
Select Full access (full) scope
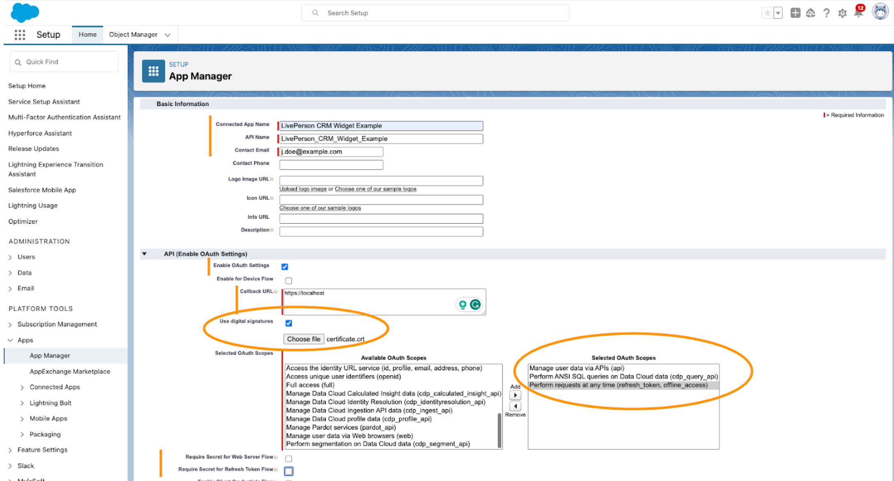[x=310, y=385]
